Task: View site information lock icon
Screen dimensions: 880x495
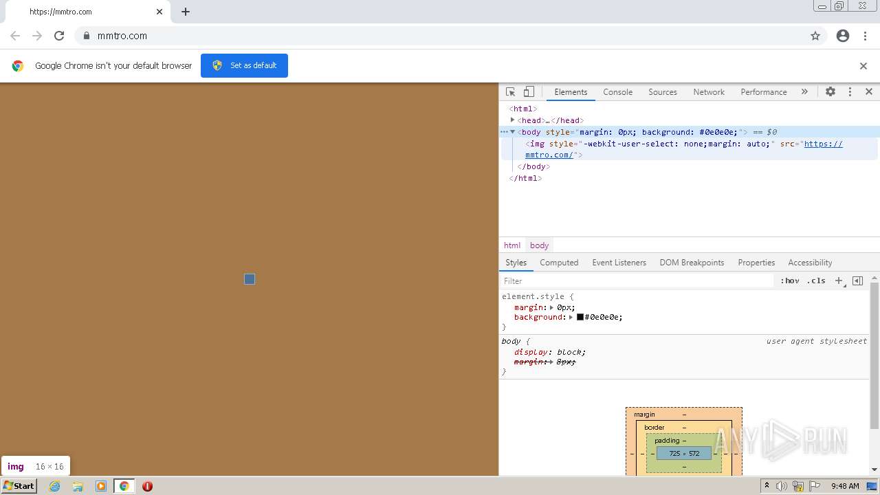Action: click(86, 36)
